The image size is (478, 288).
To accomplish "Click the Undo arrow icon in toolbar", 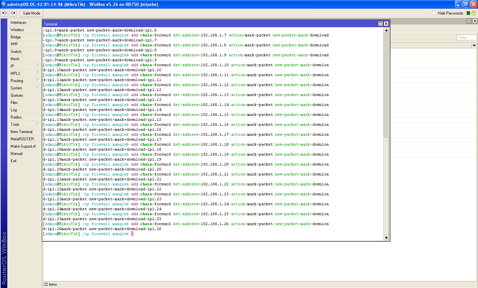I will (4, 13).
